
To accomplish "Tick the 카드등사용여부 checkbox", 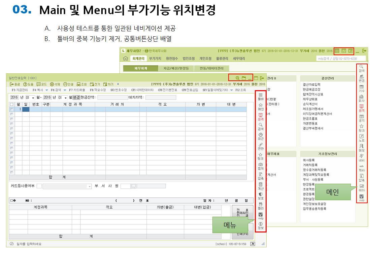I will point(39,186).
